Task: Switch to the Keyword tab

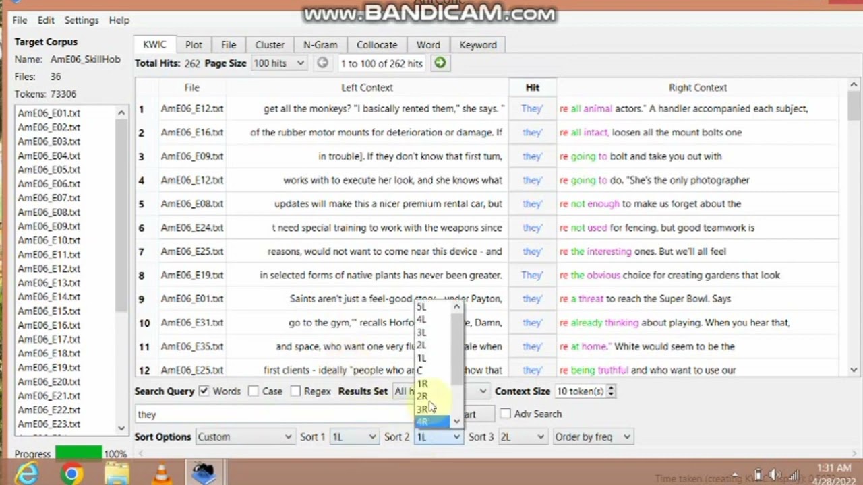Action: pyautogui.click(x=478, y=45)
